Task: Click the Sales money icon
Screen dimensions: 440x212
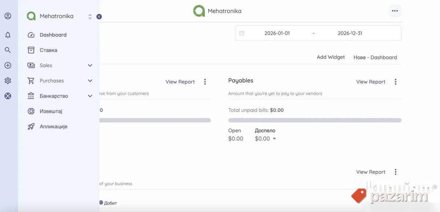Action: (x=31, y=65)
